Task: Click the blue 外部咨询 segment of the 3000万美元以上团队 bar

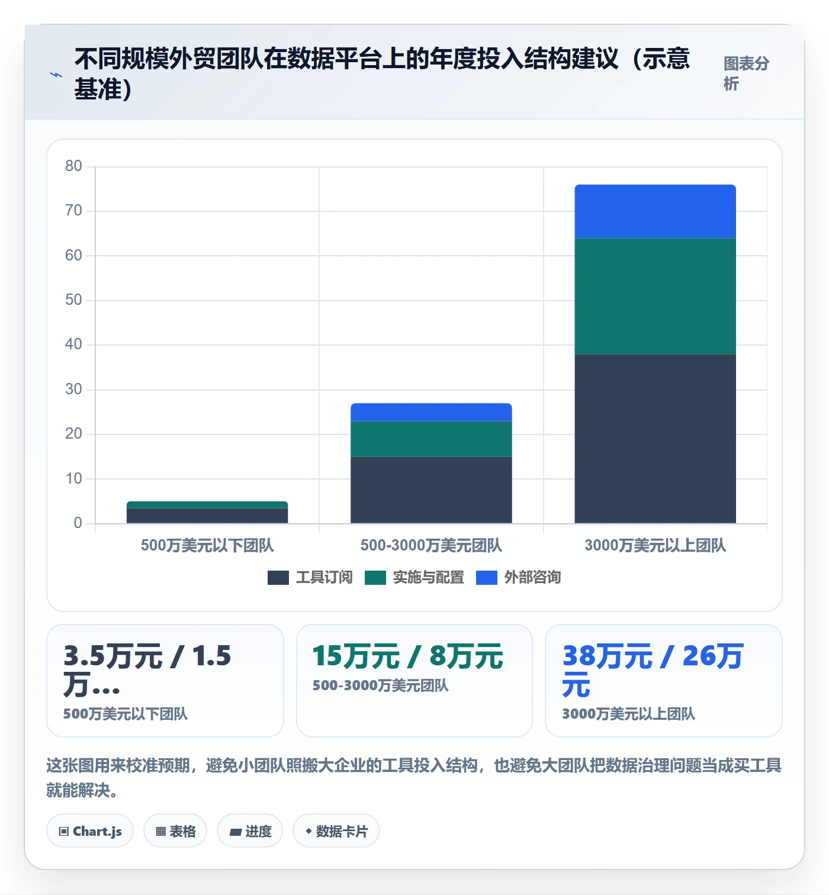Action: click(x=655, y=211)
